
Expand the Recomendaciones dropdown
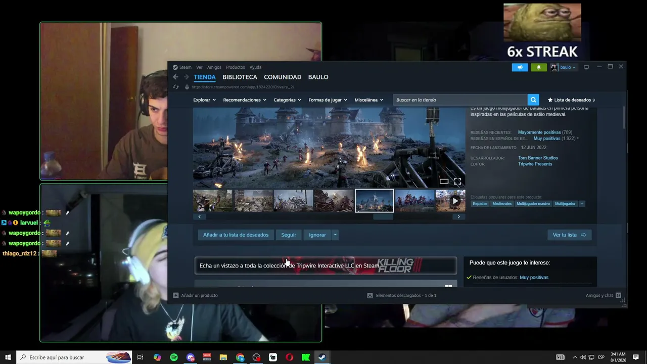click(245, 100)
